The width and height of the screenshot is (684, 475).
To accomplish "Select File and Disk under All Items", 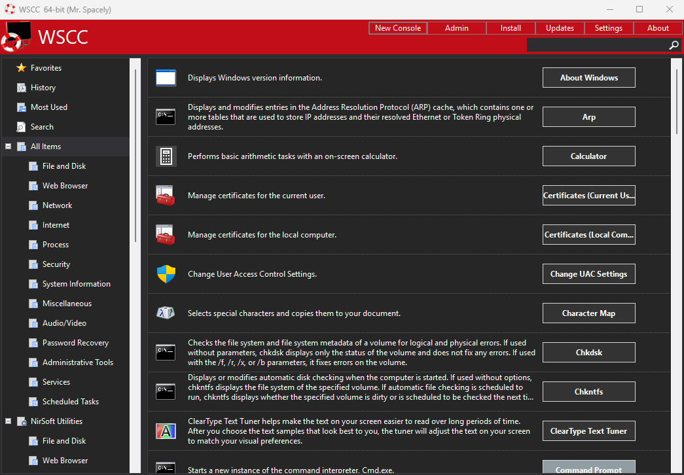I will (65, 166).
